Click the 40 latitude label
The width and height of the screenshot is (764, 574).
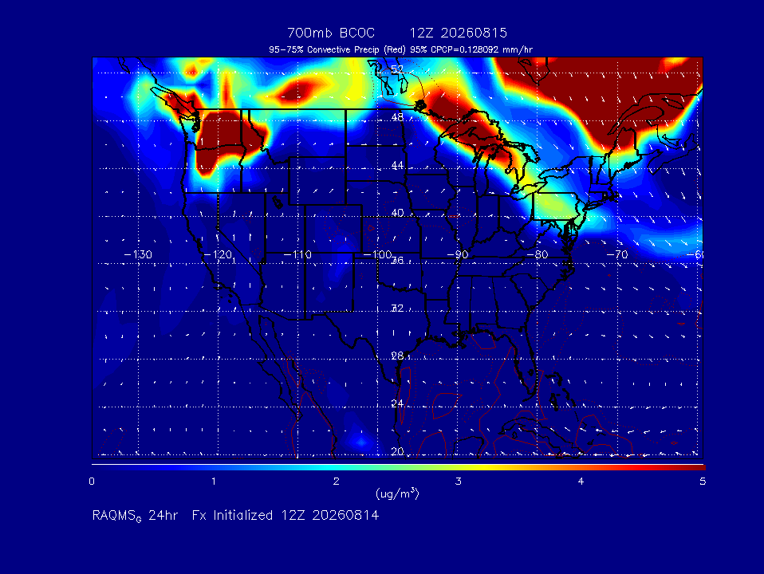(397, 213)
